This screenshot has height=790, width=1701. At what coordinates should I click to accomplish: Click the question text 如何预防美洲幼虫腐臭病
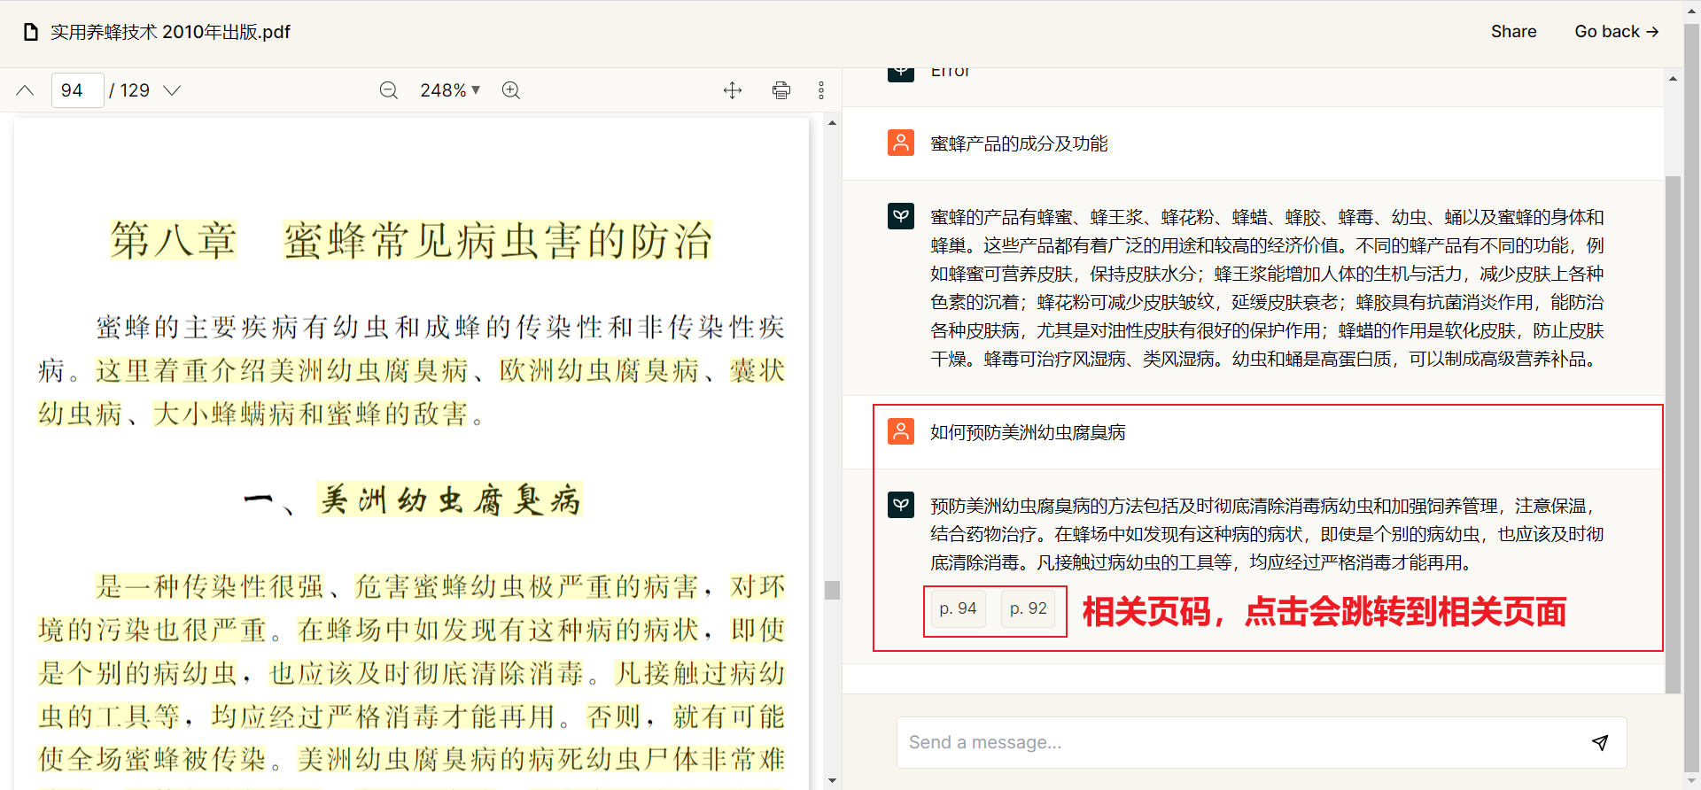1028,432
